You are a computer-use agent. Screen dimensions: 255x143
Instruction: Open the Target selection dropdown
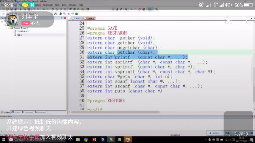(x=40, y=14)
